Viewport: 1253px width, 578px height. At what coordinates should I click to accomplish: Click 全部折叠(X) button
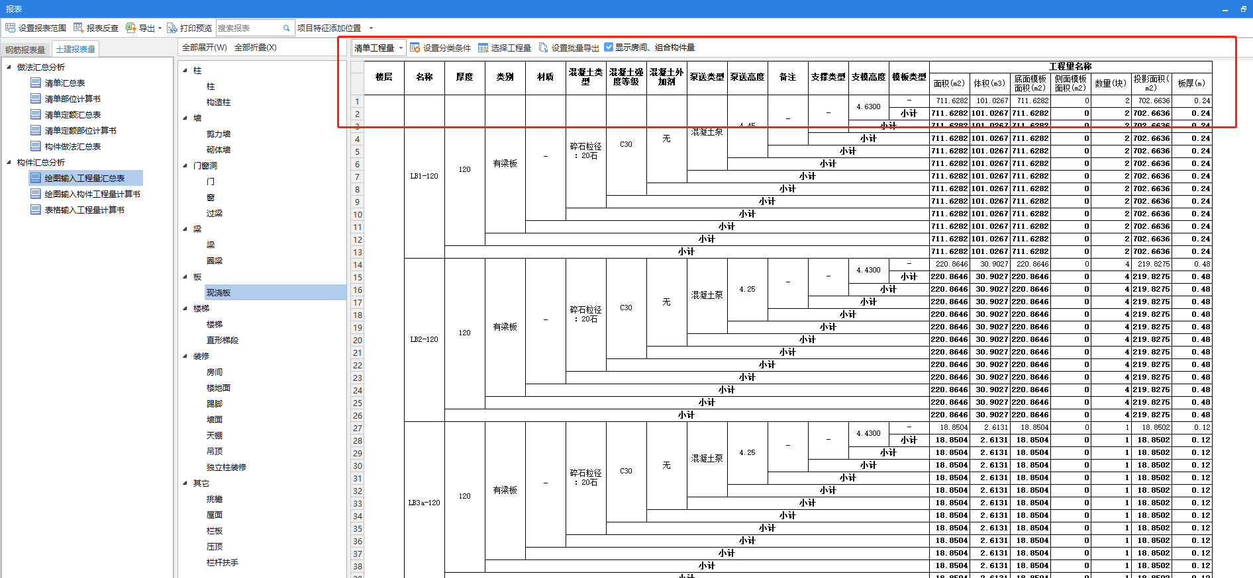coord(256,48)
